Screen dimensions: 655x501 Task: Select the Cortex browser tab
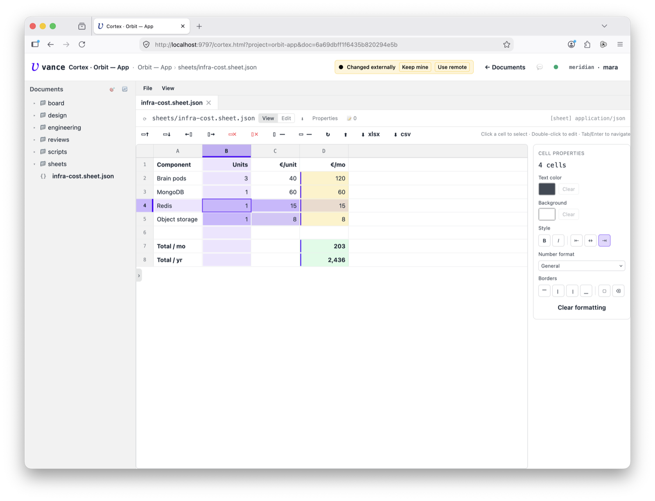(x=142, y=26)
